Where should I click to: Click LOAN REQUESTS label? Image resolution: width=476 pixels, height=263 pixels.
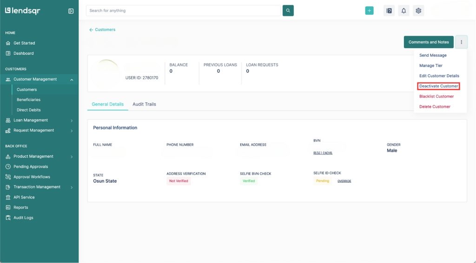tap(262, 65)
